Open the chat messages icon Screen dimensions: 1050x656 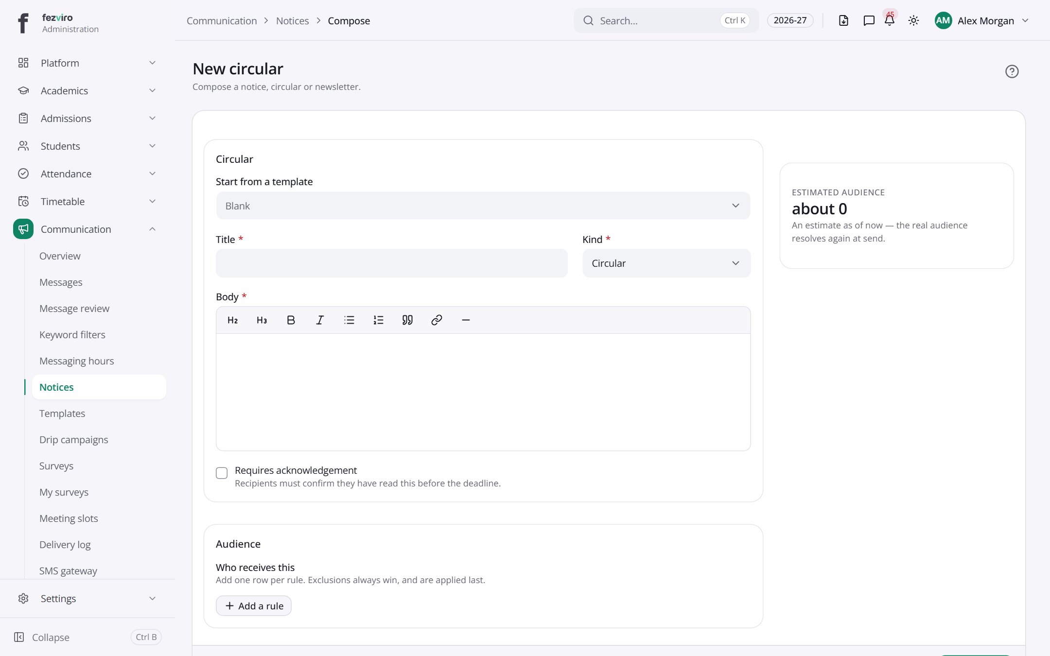coord(869,20)
